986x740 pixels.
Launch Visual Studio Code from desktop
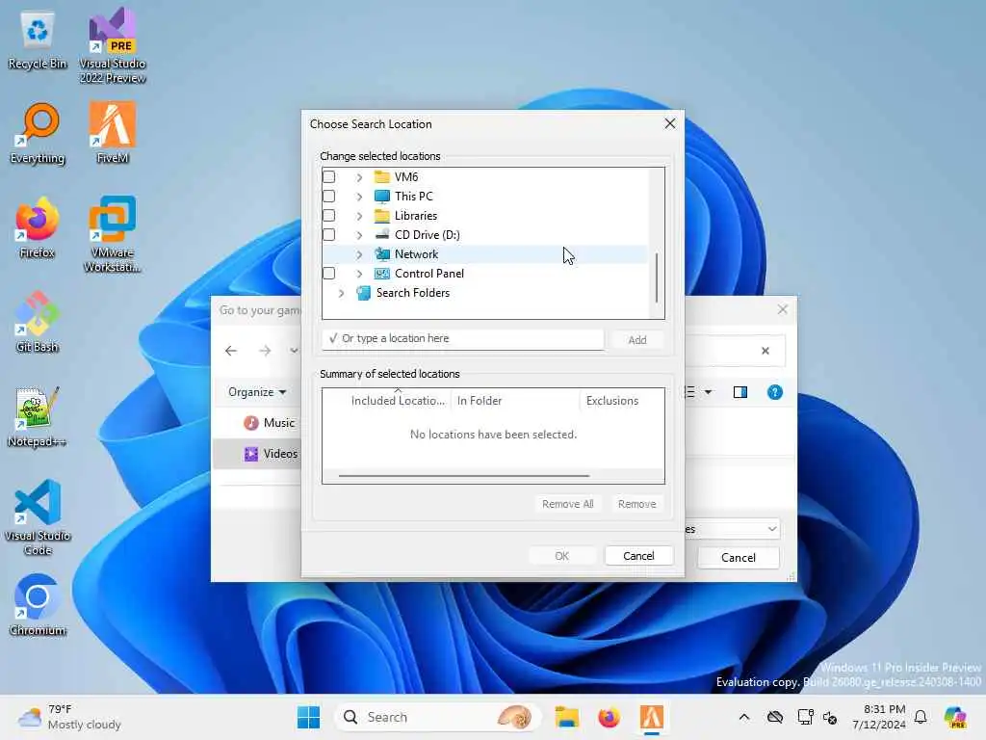(38, 517)
